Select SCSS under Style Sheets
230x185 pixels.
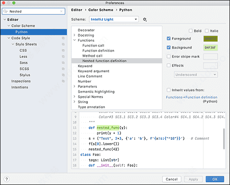pyautogui.click(x=24, y=69)
